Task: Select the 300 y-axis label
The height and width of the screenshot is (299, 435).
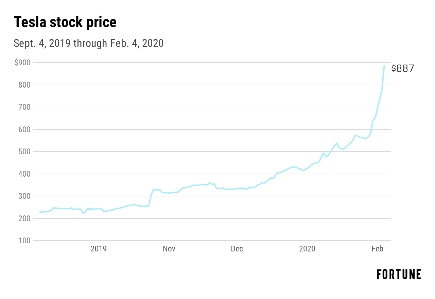Action: point(24,196)
